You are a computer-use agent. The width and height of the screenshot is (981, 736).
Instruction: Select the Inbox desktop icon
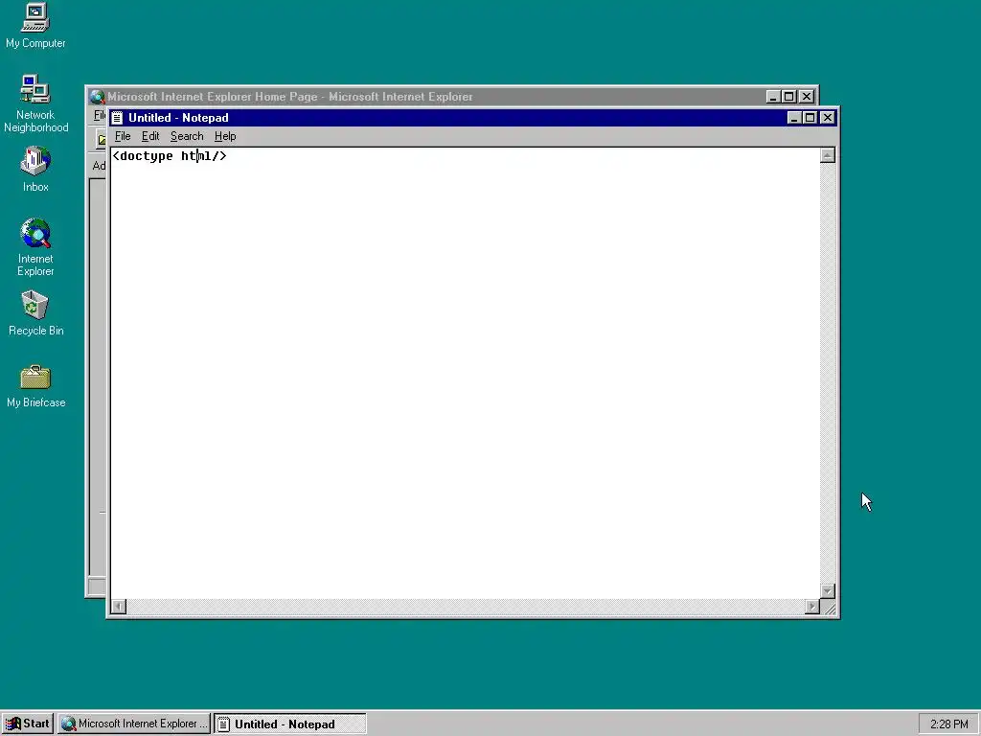pyautogui.click(x=35, y=169)
